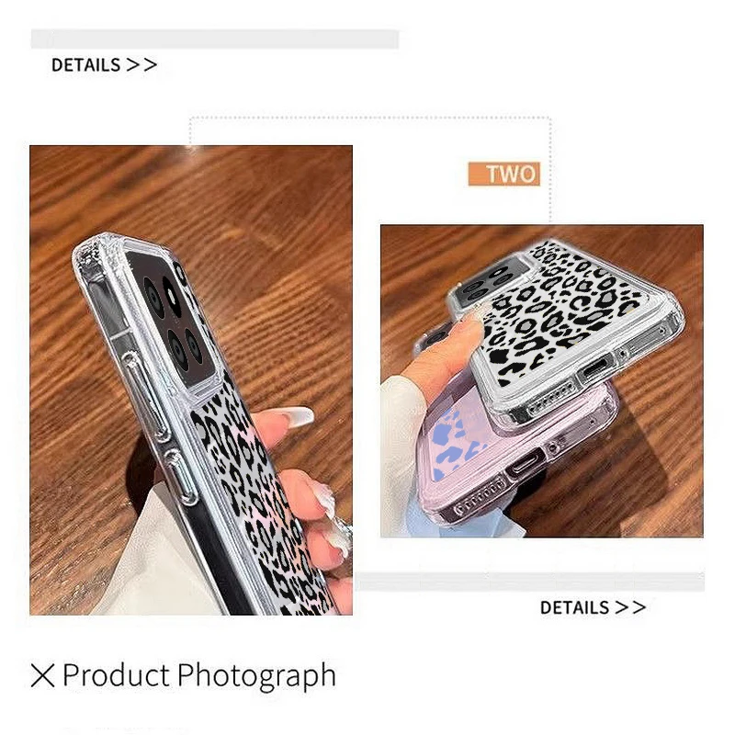735x735 pixels.
Task: Open the left leopard case side photo
Action: (x=191, y=380)
